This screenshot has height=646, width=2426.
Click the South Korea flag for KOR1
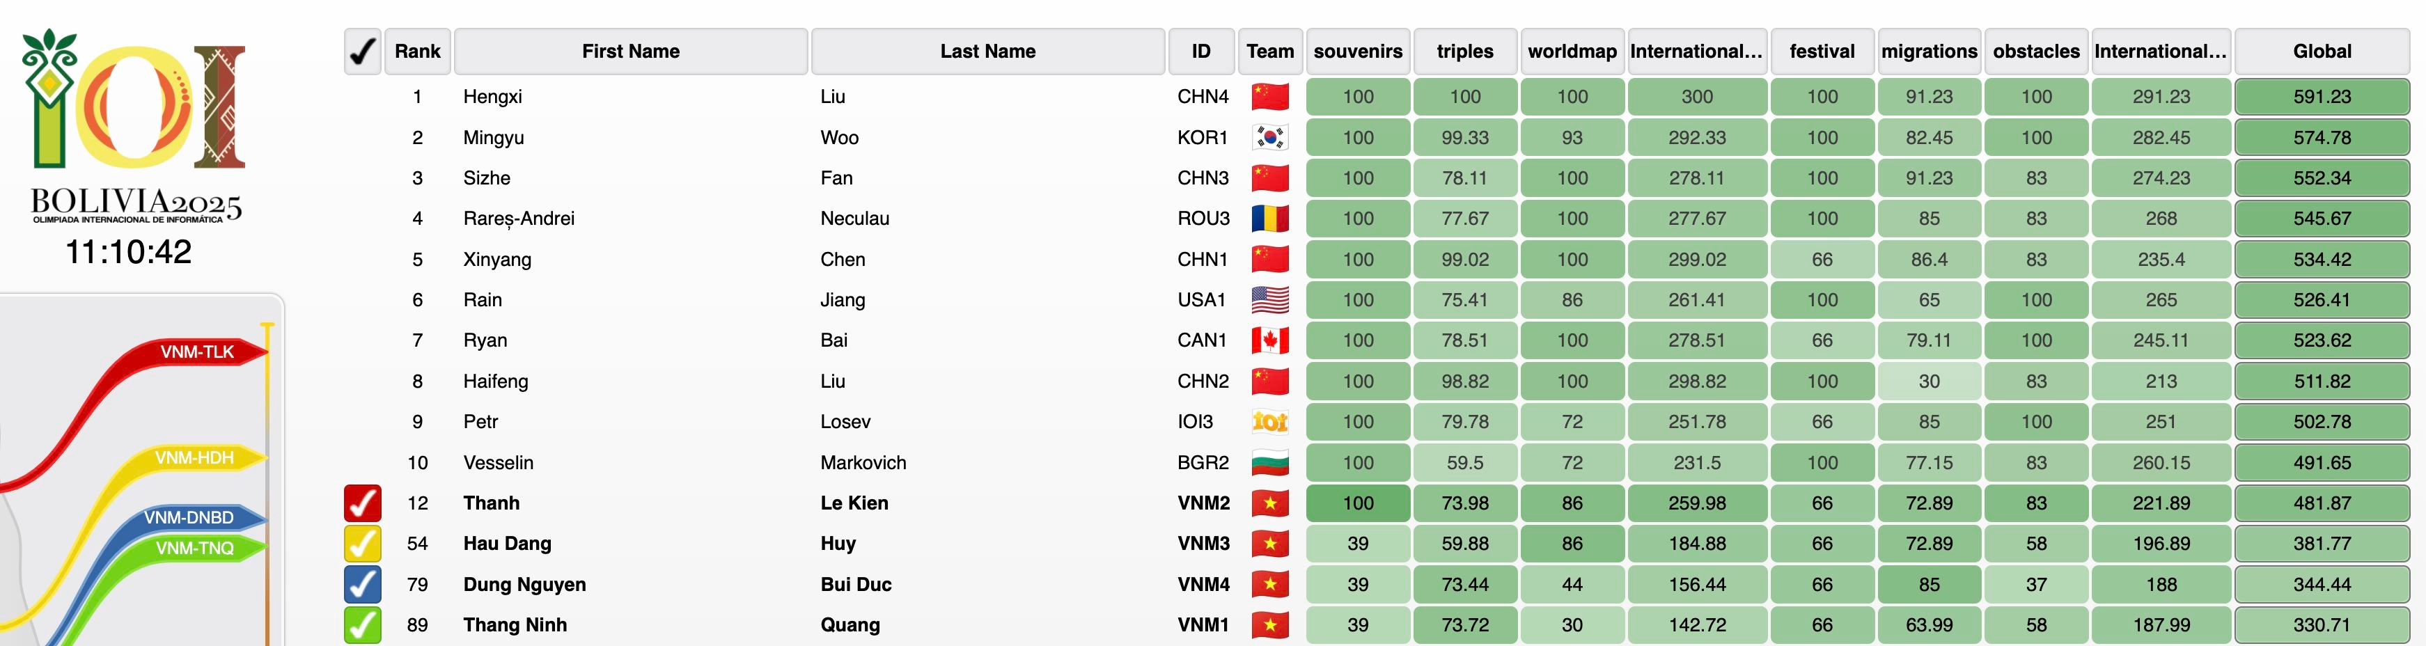(1269, 138)
